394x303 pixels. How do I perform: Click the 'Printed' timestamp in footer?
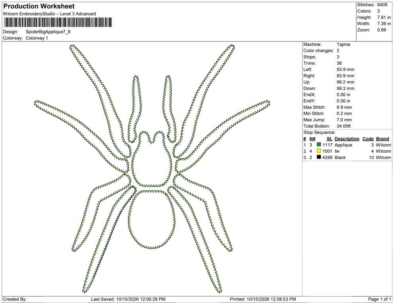(x=263, y=299)
